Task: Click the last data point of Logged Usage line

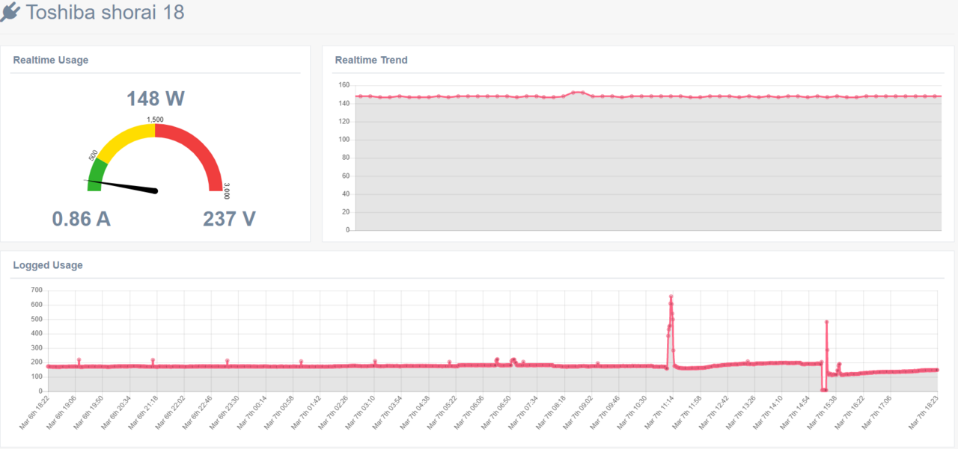Action: (x=937, y=370)
